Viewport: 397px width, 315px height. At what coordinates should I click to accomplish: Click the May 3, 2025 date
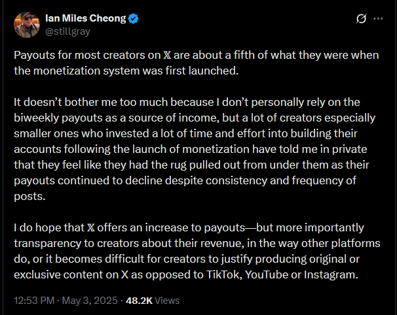tap(90, 301)
